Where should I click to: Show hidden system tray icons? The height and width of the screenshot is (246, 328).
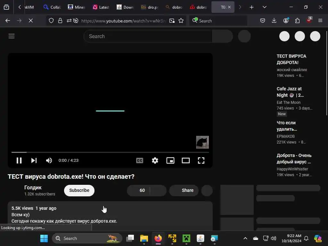coord(245,238)
